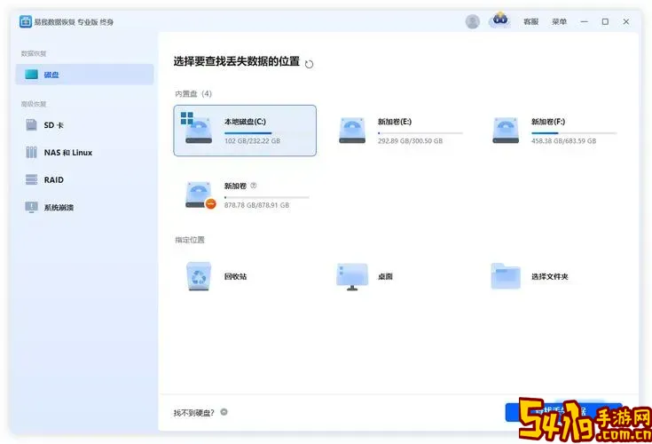Click the 458.38 GB/683.59 GB size text
The height and width of the screenshot is (444, 652).
pyautogui.click(x=563, y=141)
